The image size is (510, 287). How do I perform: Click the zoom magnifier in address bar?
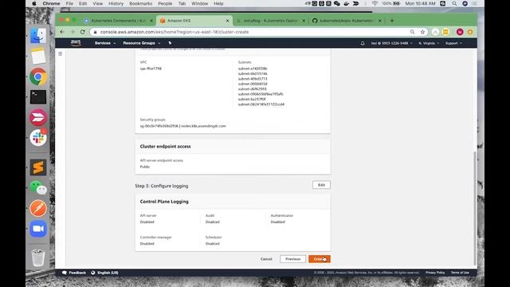[412, 32]
